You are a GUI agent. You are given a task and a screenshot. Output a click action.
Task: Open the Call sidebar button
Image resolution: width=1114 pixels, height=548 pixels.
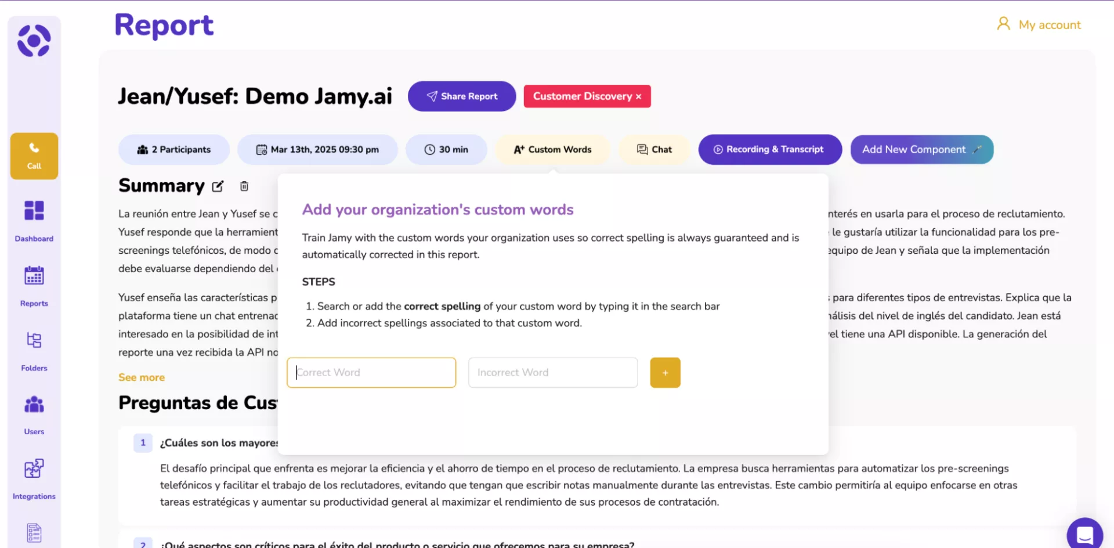coord(34,156)
